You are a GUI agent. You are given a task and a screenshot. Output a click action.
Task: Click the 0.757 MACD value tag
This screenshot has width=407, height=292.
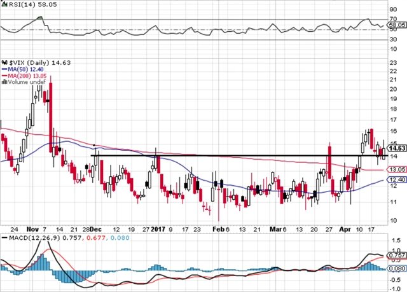tap(397, 254)
